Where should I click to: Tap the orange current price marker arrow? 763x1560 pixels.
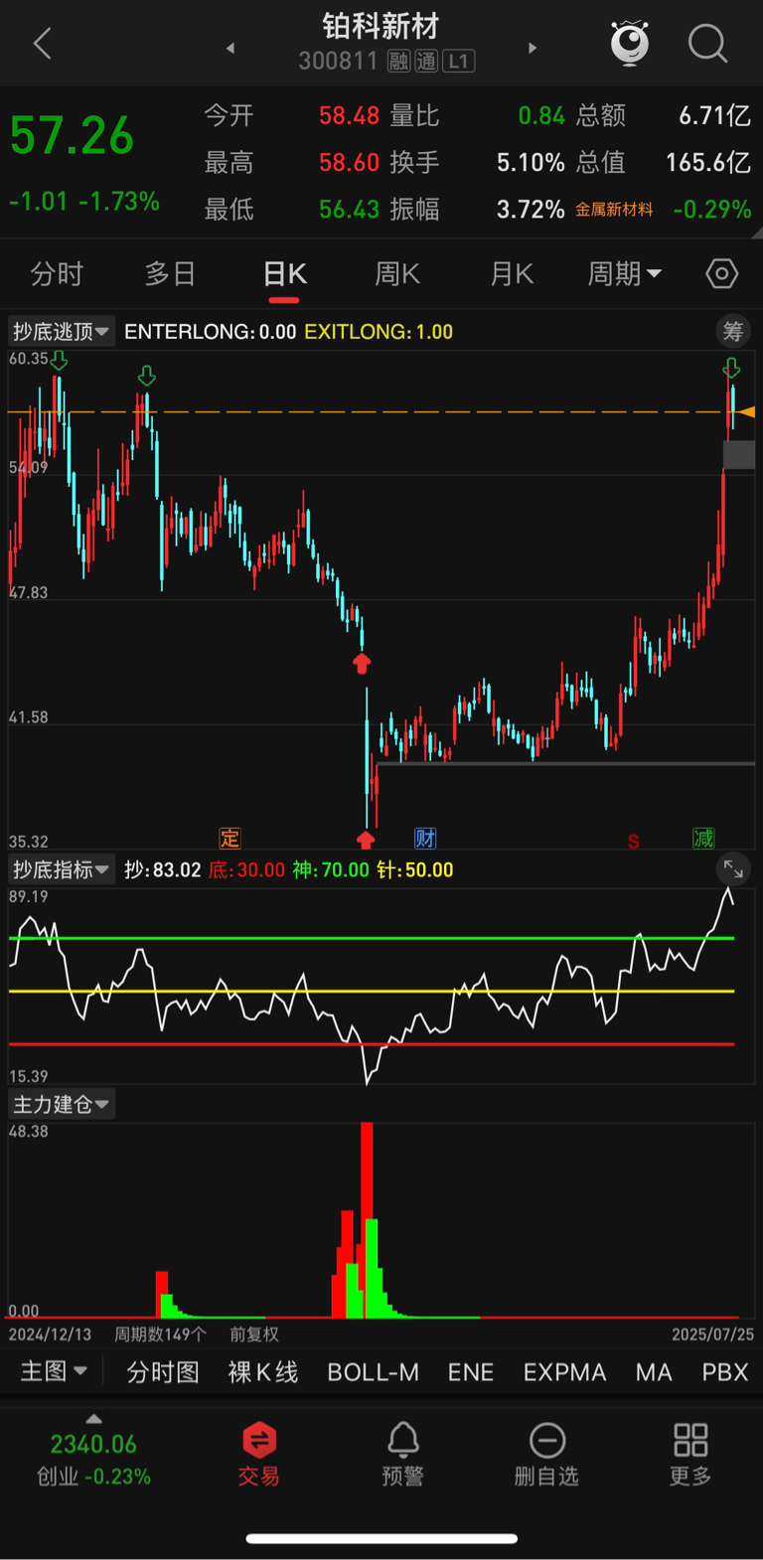point(745,411)
